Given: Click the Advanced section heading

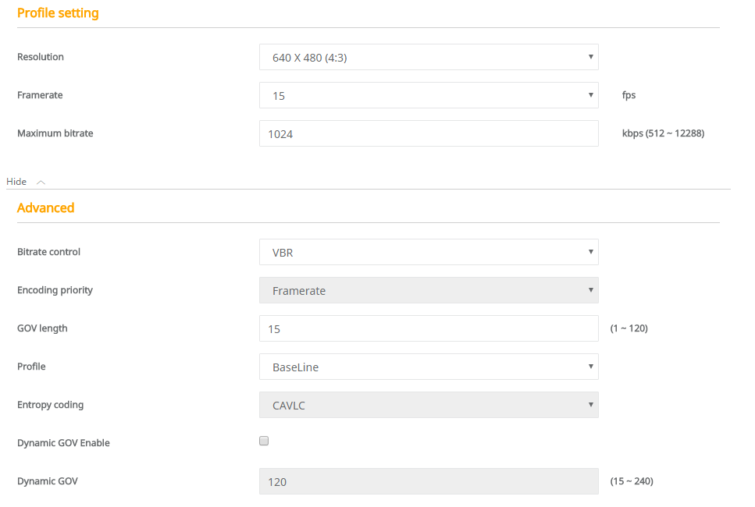Looking at the screenshot, I should click(45, 207).
